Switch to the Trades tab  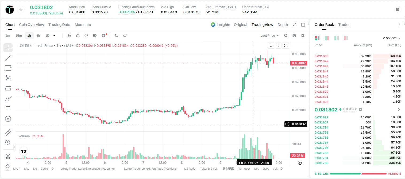(x=344, y=25)
